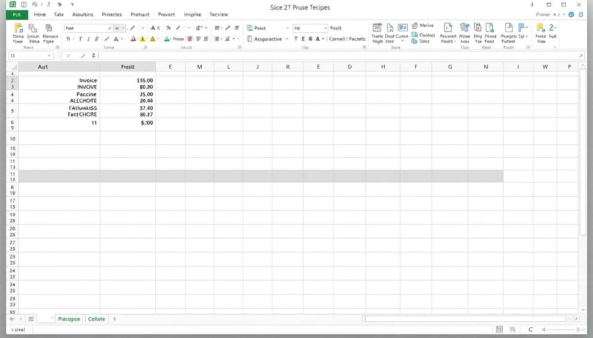The width and height of the screenshot is (593, 338).
Task: Select the cell containing 37.40
Action: (x=128, y=108)
